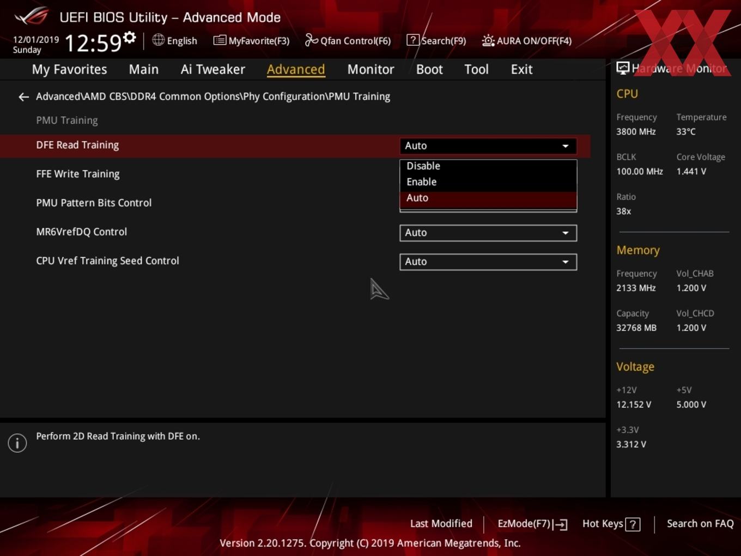The width and height of the screenshot is (741, 556).
Task: Open the Tool tab
Action: click(x=476, y=69)
